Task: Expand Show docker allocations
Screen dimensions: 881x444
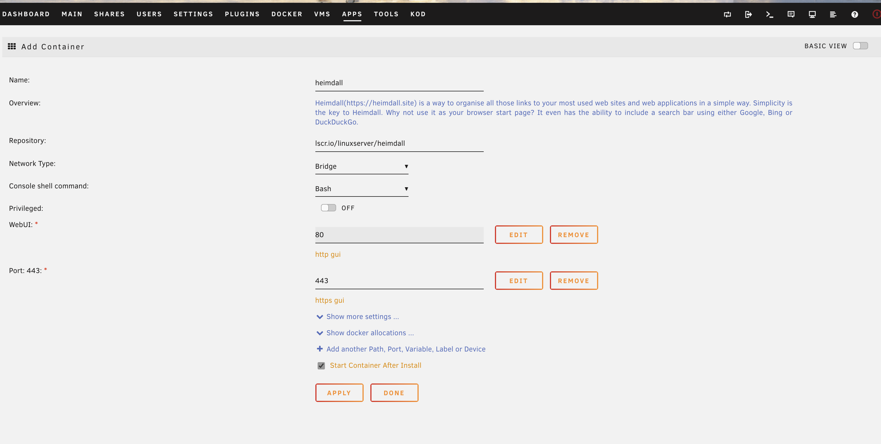Action: [370, 333]
